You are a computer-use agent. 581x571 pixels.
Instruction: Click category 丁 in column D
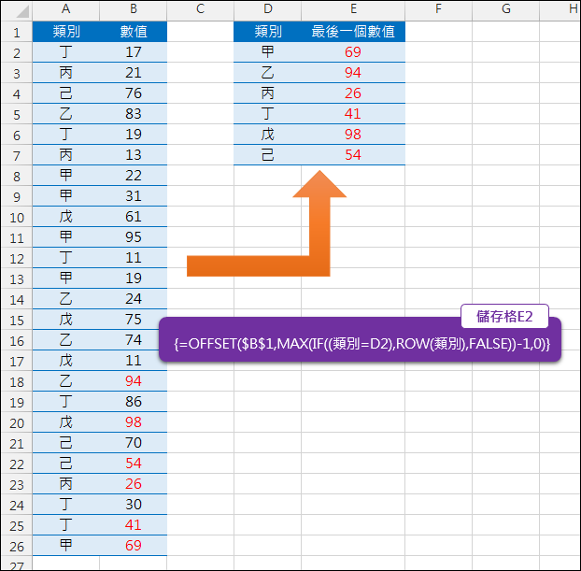(x=267, y=114)
